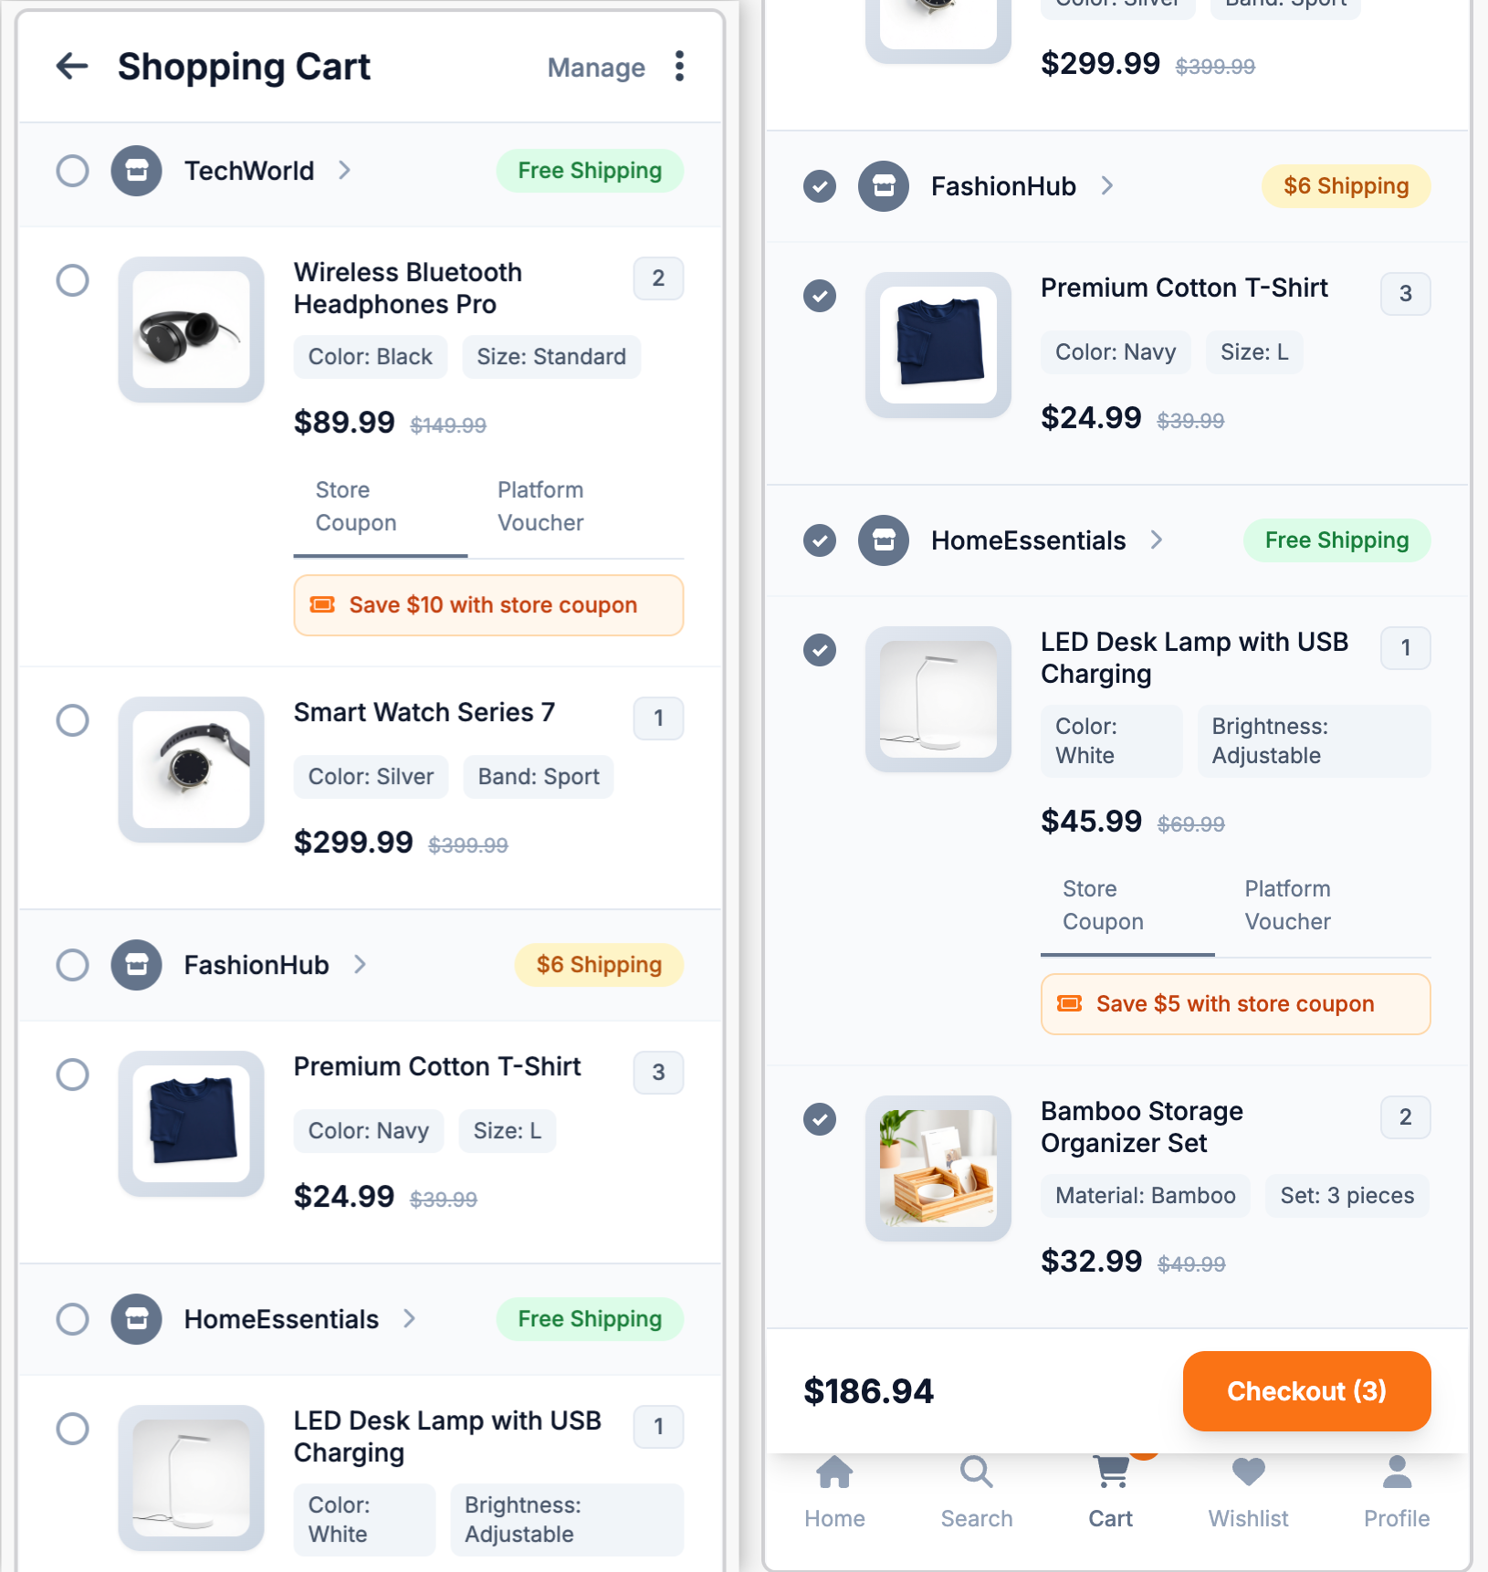Open the Profile icon in bottom navigation
This screenshot has height=1572, width=1488.
click(x=1395, y=1492)
